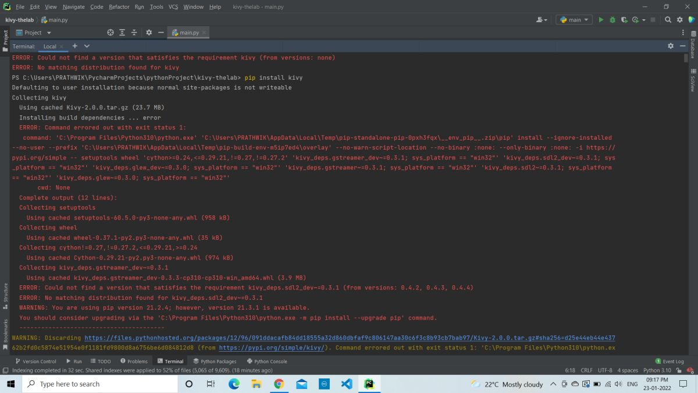Open IDE settings gear in top toolbar

point(679,20)
